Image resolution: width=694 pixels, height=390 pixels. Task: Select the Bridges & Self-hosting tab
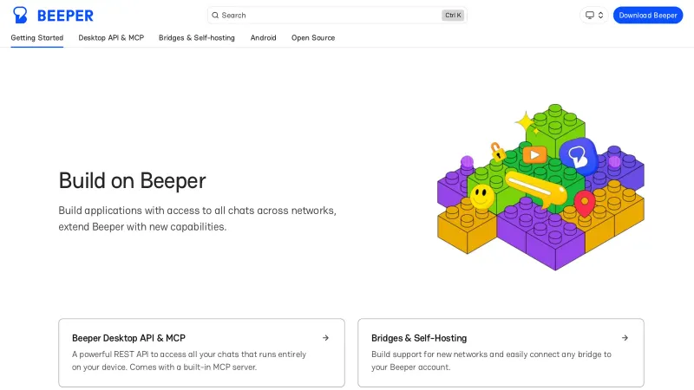[x=197, y=38]
